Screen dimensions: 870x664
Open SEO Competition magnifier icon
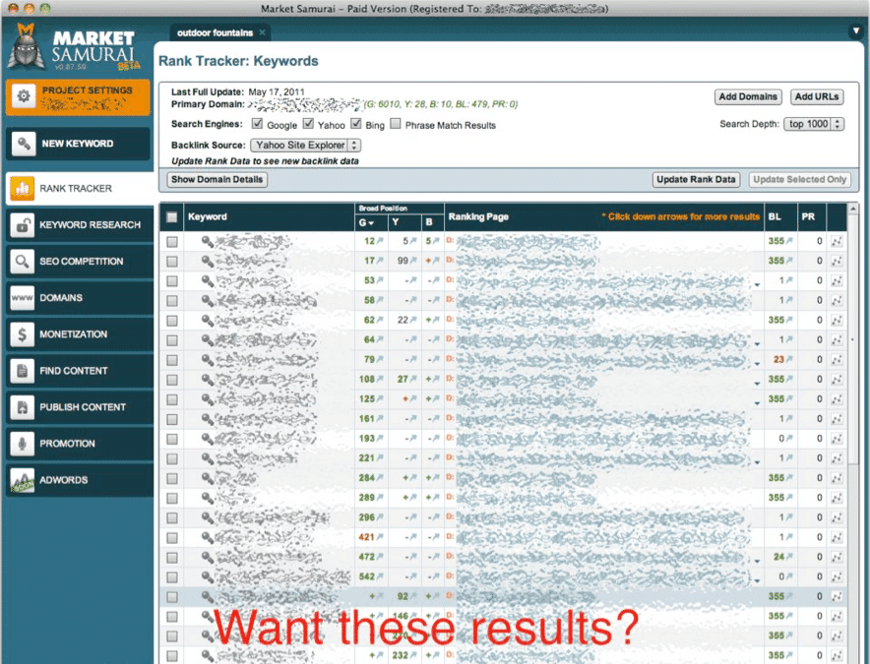coord(23,262)
